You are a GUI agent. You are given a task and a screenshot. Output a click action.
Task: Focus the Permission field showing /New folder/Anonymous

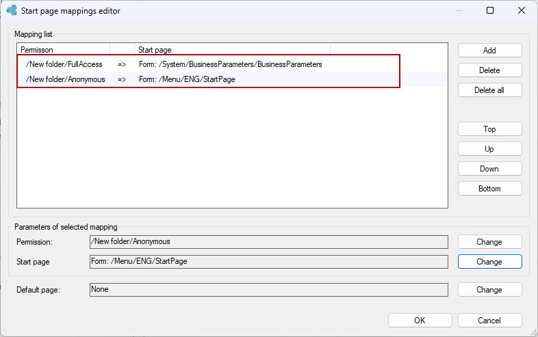tap(268, 242)
